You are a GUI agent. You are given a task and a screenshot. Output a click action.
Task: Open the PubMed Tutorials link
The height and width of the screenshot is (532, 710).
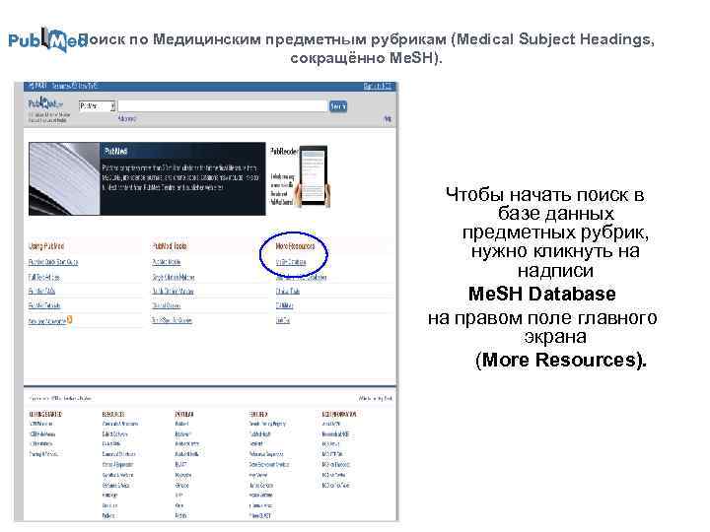coord(44,305)
